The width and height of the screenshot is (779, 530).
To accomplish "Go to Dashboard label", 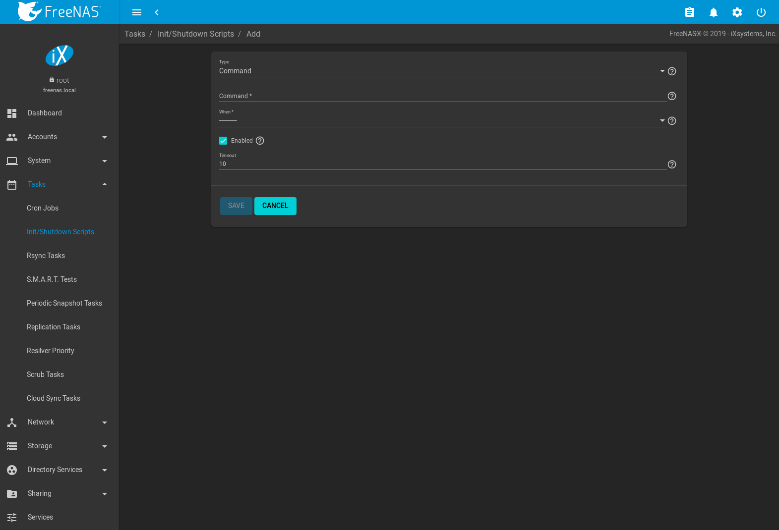I will [45, 113].
